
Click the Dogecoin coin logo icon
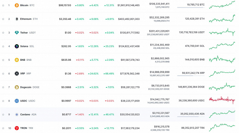(x=17, y=87)
